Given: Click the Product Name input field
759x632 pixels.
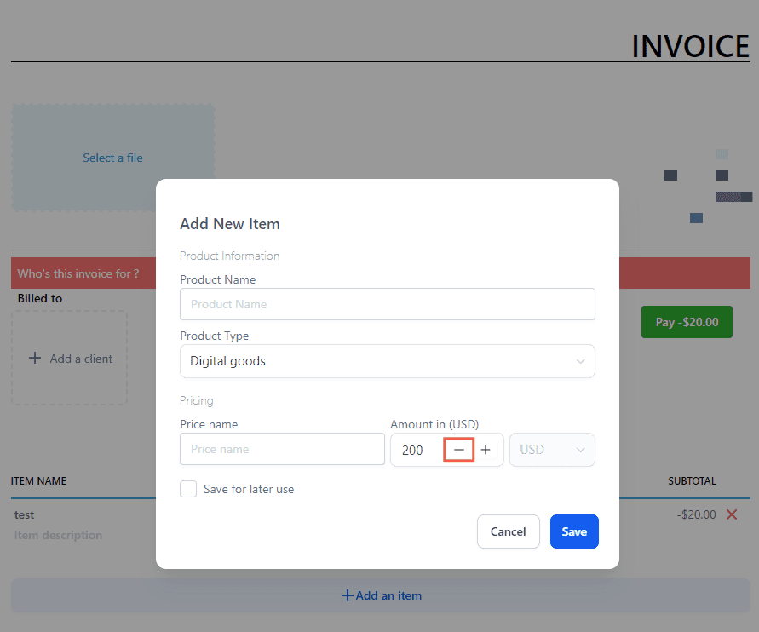Looking at the screenshot, I should point(387,304).
